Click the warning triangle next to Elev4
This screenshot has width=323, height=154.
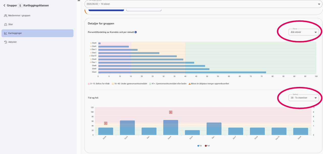pyautogui.click(x=91, y=43)
